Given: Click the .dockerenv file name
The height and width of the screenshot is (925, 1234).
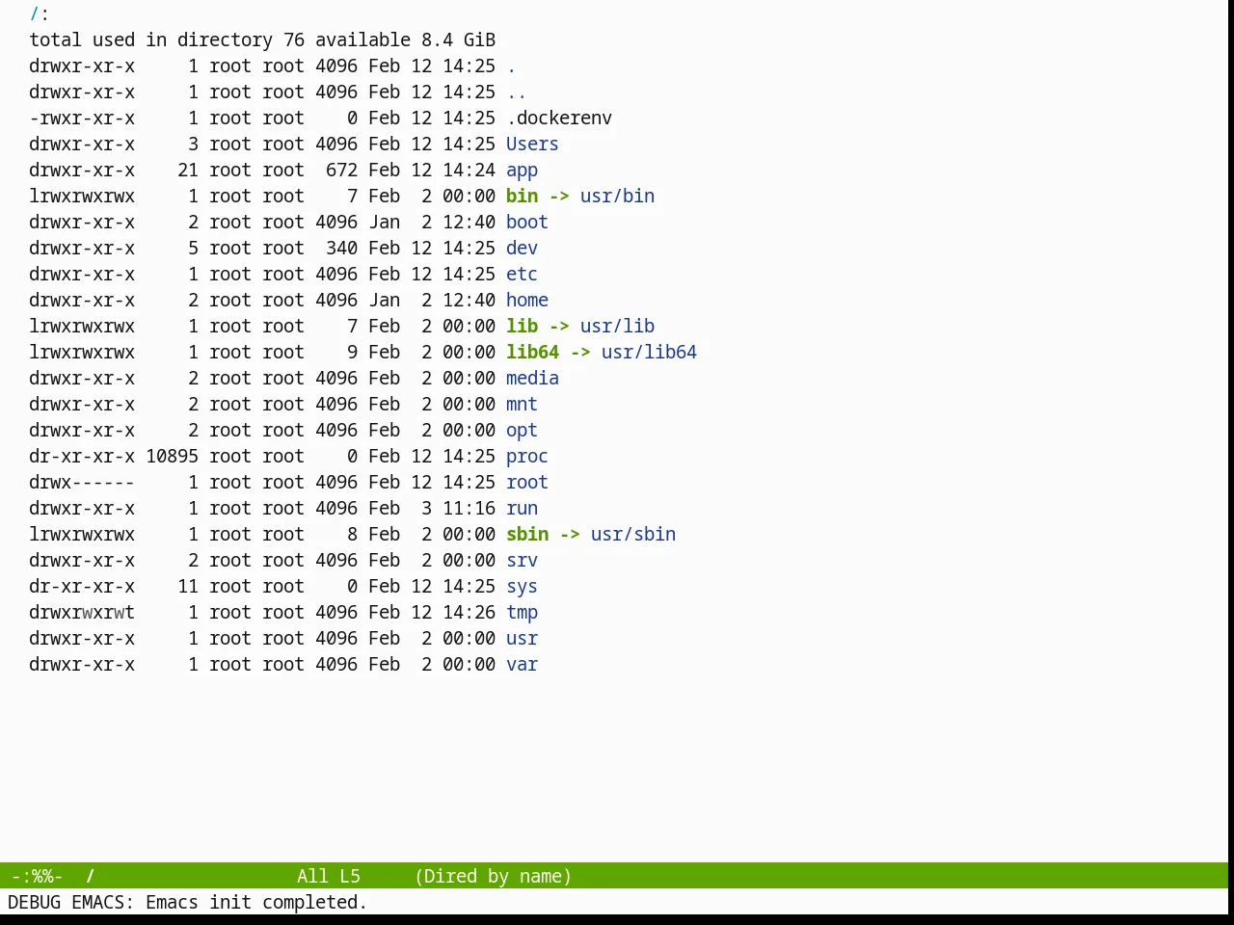Looking at the screenshot, I should click(559, 118).
